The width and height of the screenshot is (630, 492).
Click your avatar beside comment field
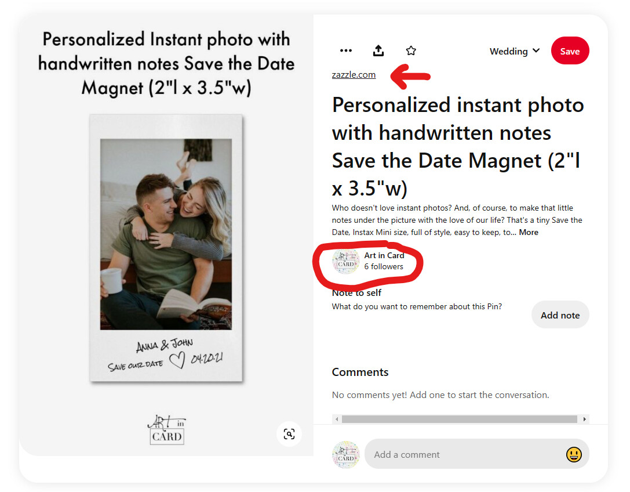point(345,455)
